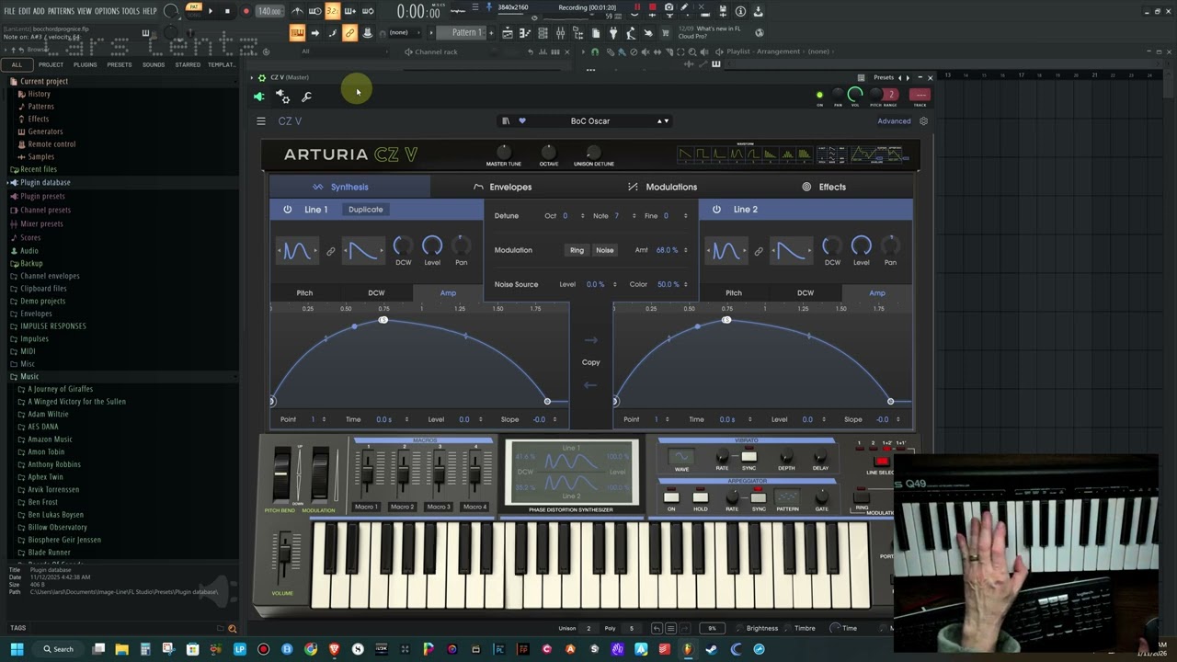Click the Presets label in plugin wrapper
This screenshot has width=1177, height=662.
point(884,77)
